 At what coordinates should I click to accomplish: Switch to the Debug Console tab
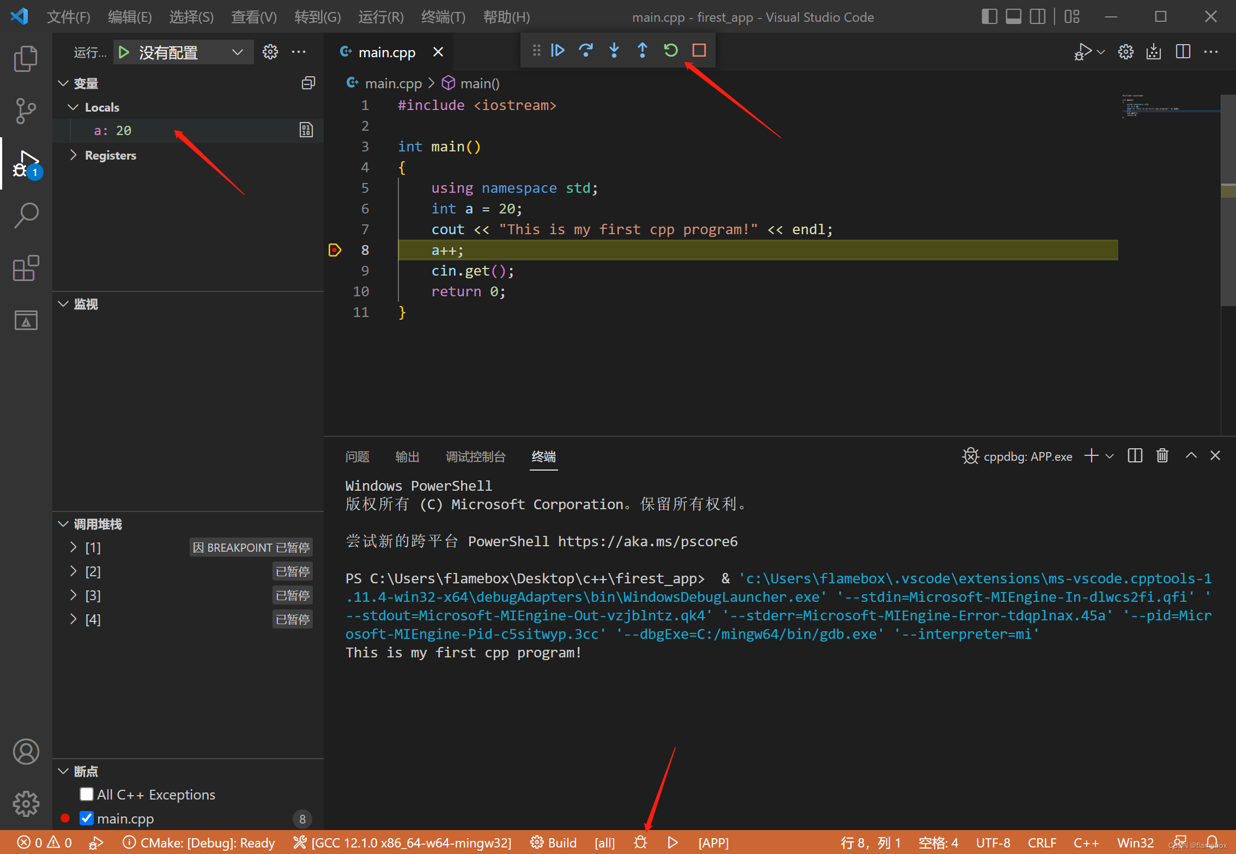point(476,456)
